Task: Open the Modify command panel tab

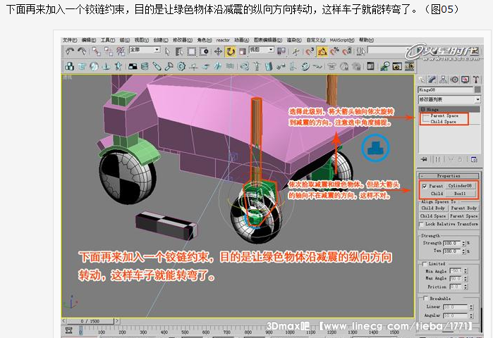Action: tap(432, 80)
